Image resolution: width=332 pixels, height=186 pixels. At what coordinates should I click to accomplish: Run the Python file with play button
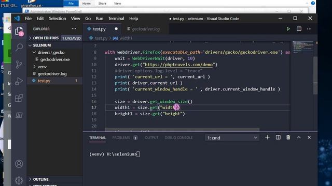pos(288,29)
